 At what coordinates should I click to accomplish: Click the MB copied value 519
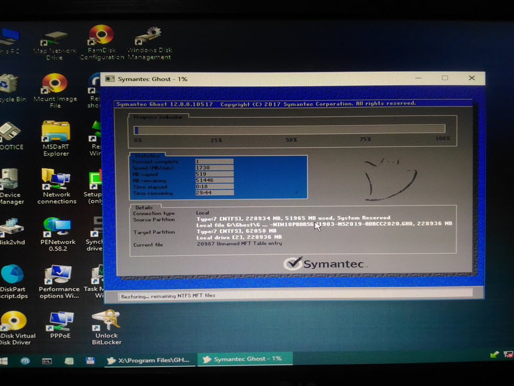pyautogui.click(x=215, y=174)
